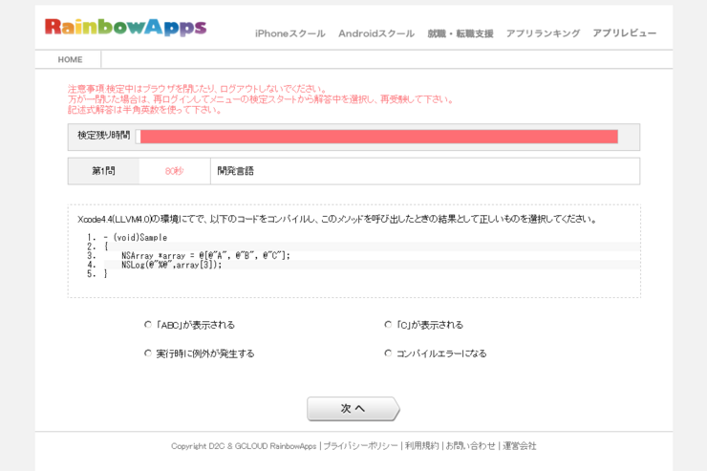Click the Copyright D2C & GCLOUD text

[244, 446]
